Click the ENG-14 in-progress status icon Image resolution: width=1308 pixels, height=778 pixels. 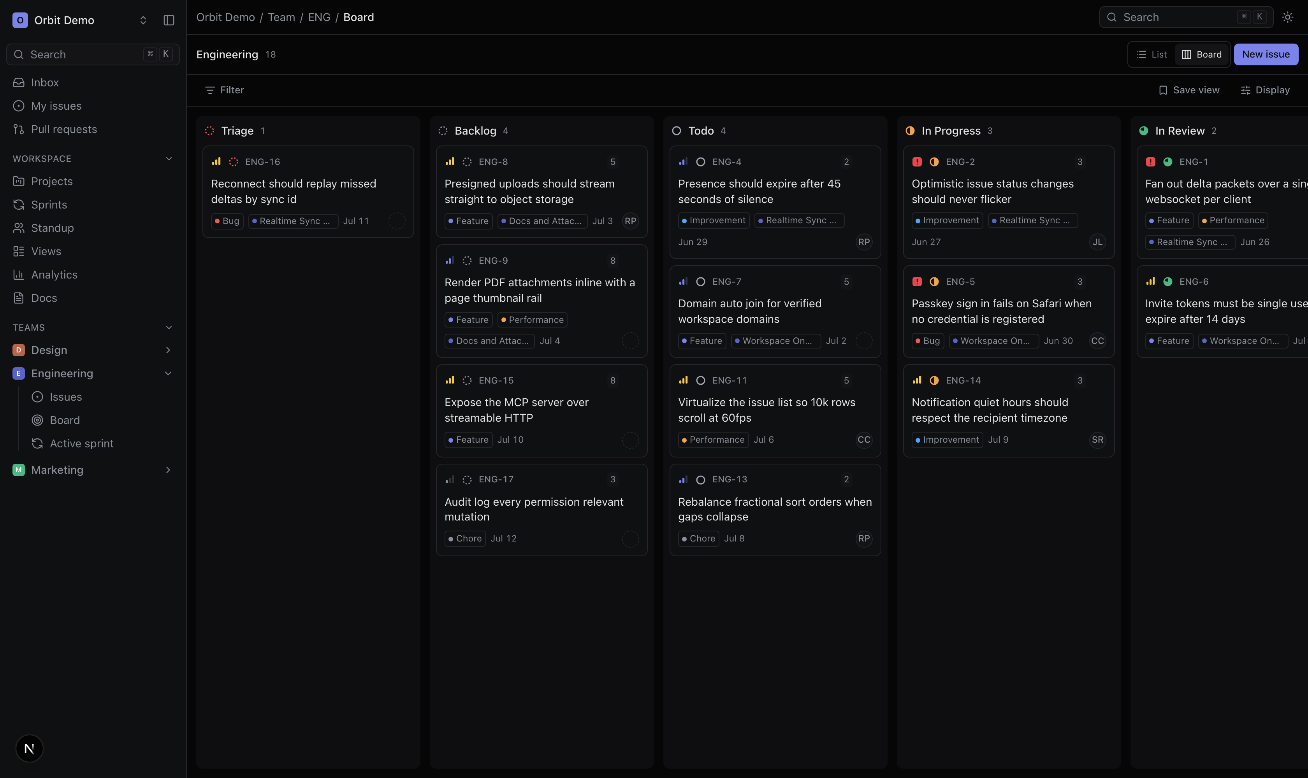(934, 380)
